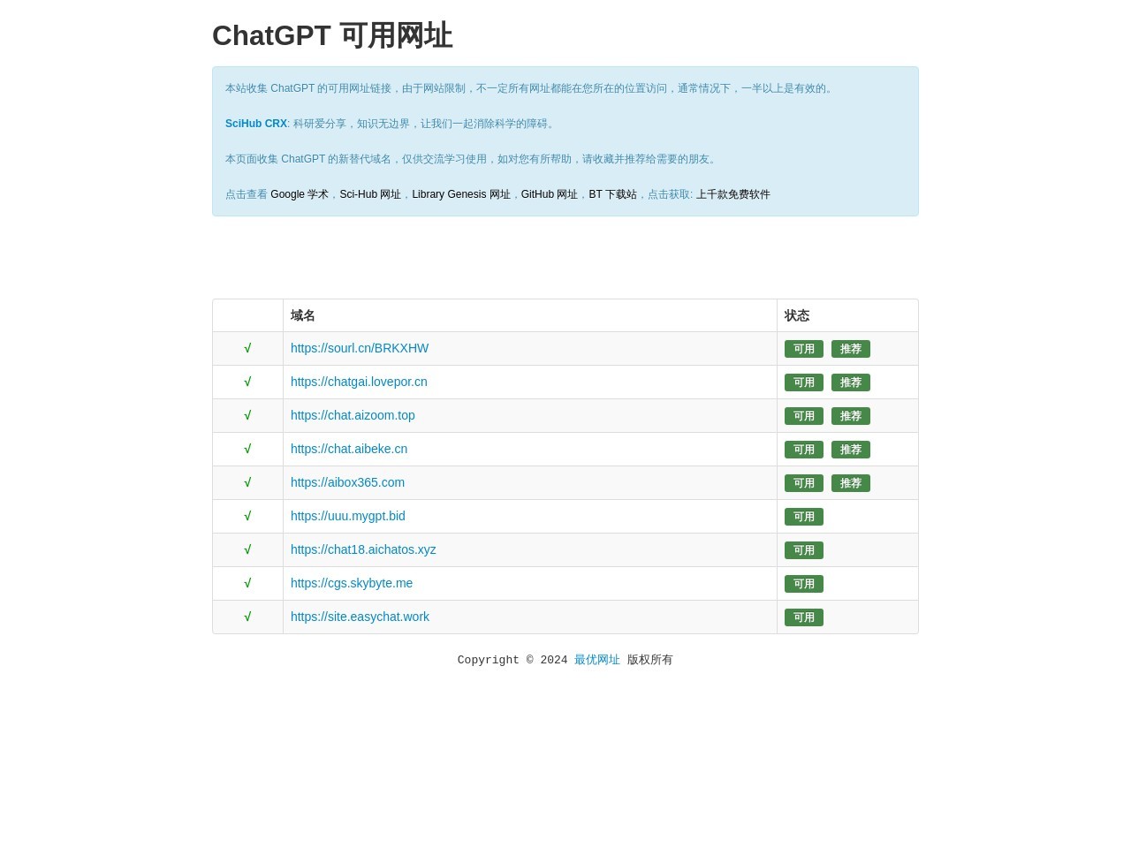Click 可用 badge in uuu.mygpt.bid row
Image resolution: width=1131 pixels, height=848 pixels.
[x=804, y=517]
